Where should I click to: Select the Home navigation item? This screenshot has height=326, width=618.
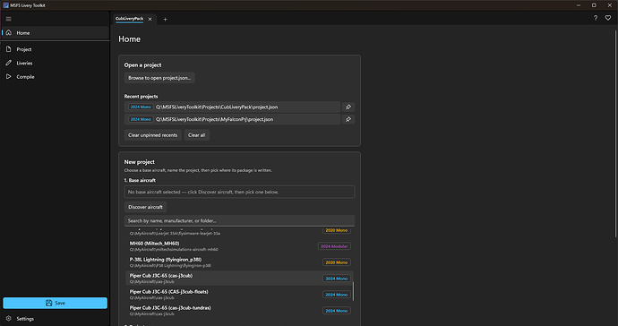56,33
